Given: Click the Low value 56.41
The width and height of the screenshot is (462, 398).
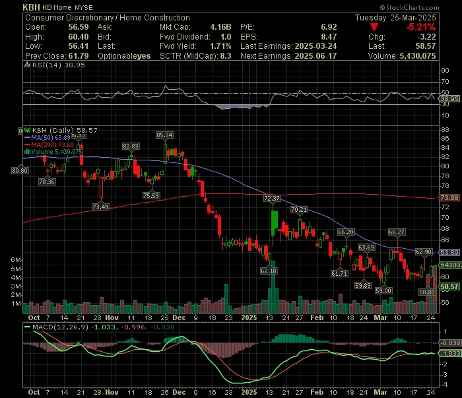Looking at the screenshot, I should point(79,46).
